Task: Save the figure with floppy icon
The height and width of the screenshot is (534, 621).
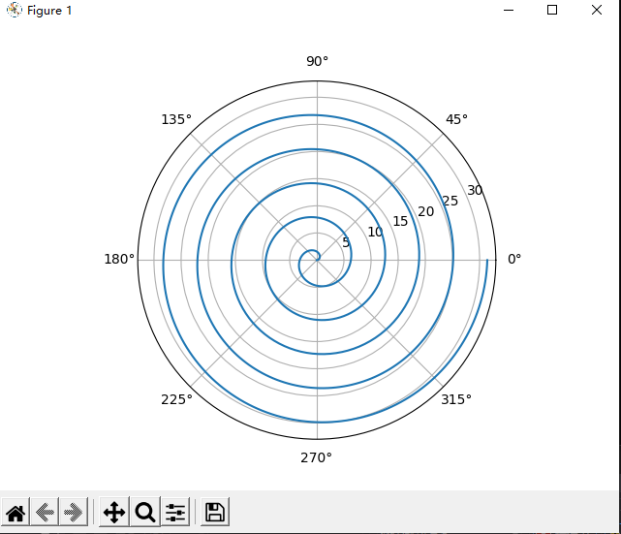Action: point(215,513)
